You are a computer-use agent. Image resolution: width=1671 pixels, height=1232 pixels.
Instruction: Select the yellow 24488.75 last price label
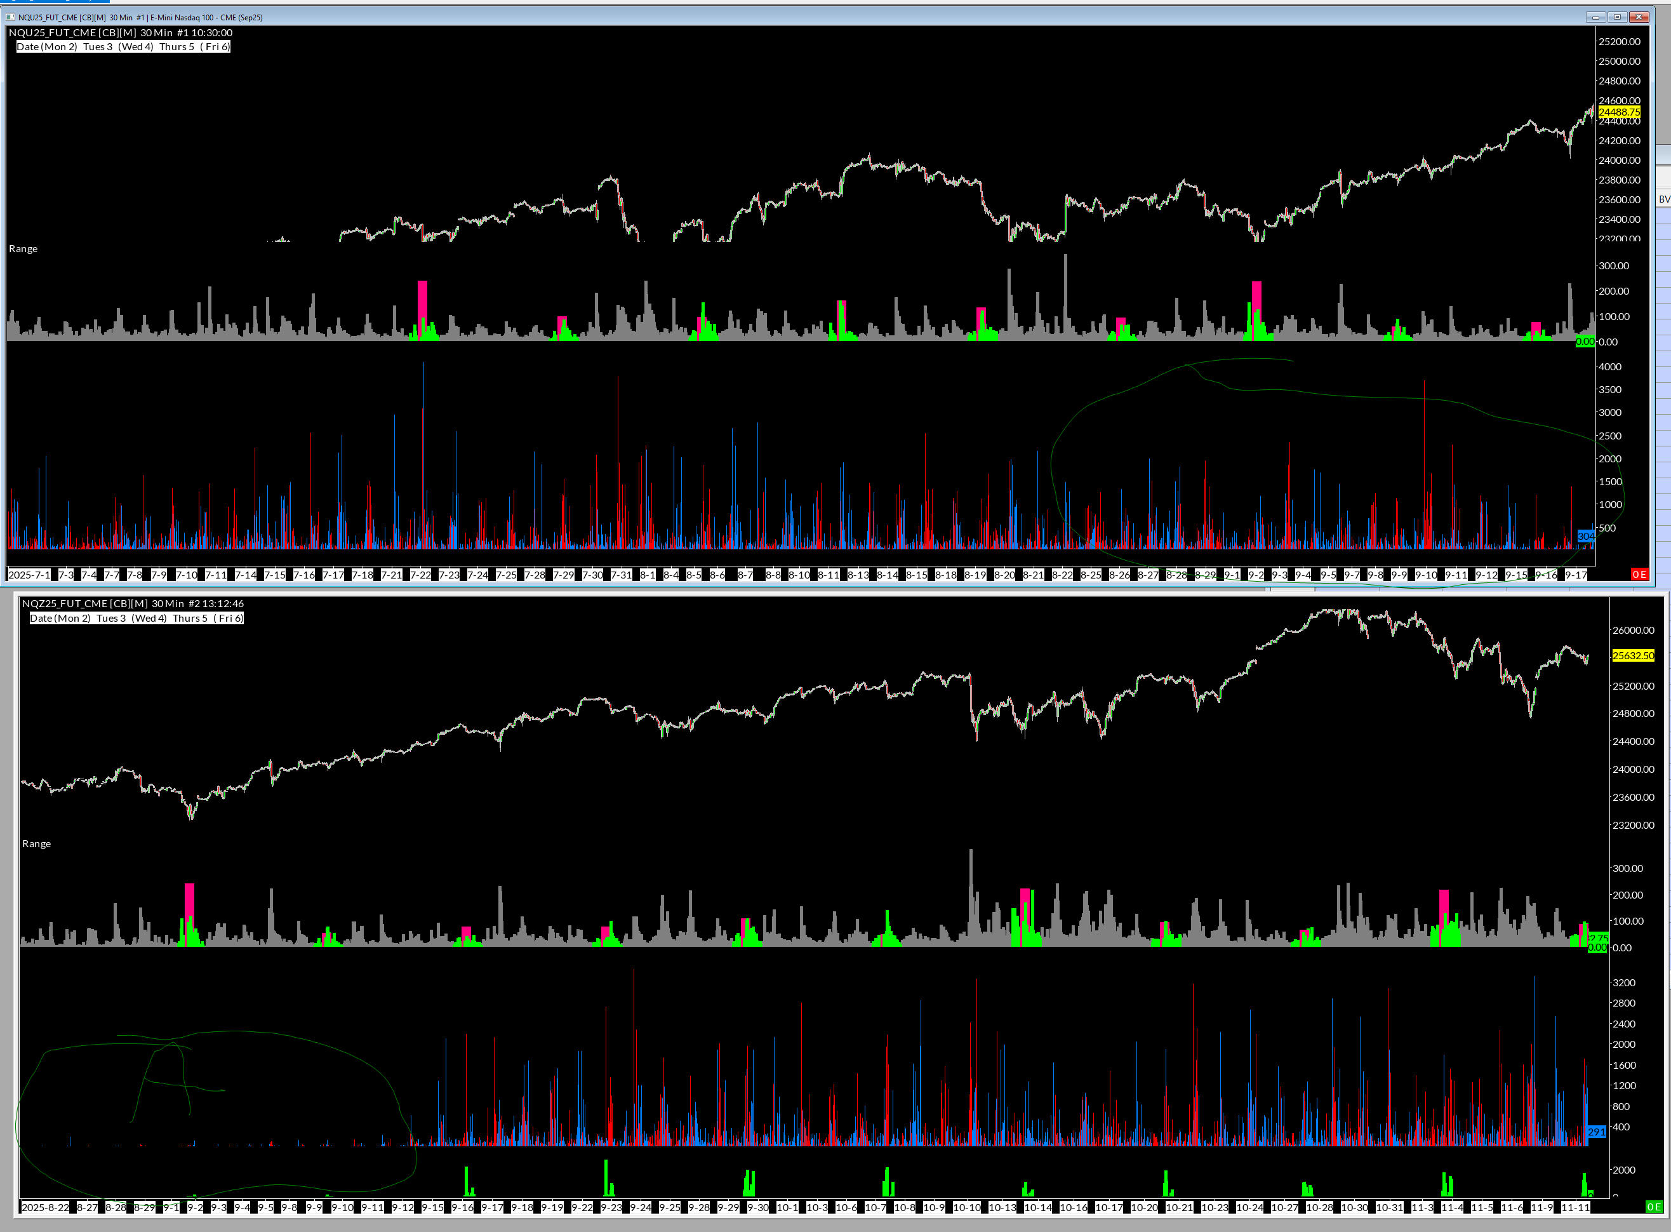coord(1619,112)
